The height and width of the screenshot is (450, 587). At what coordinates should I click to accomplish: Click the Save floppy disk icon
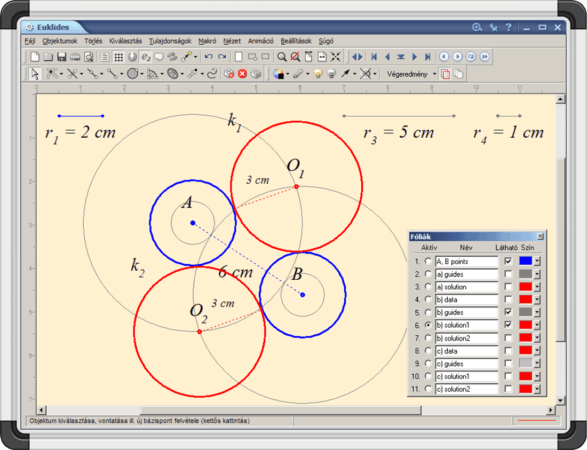point(61,57)
